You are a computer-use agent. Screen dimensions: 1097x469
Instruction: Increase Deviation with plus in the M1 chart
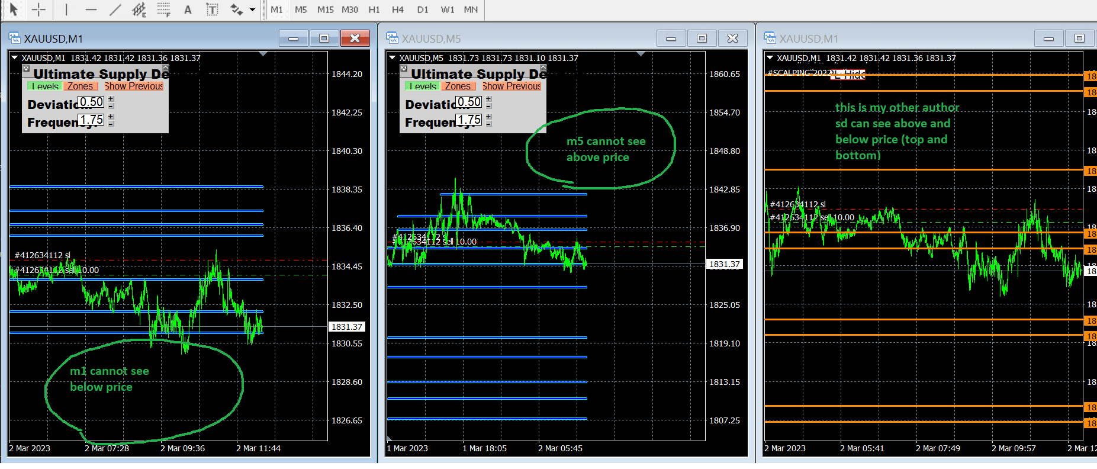click(x=111, y=99)
